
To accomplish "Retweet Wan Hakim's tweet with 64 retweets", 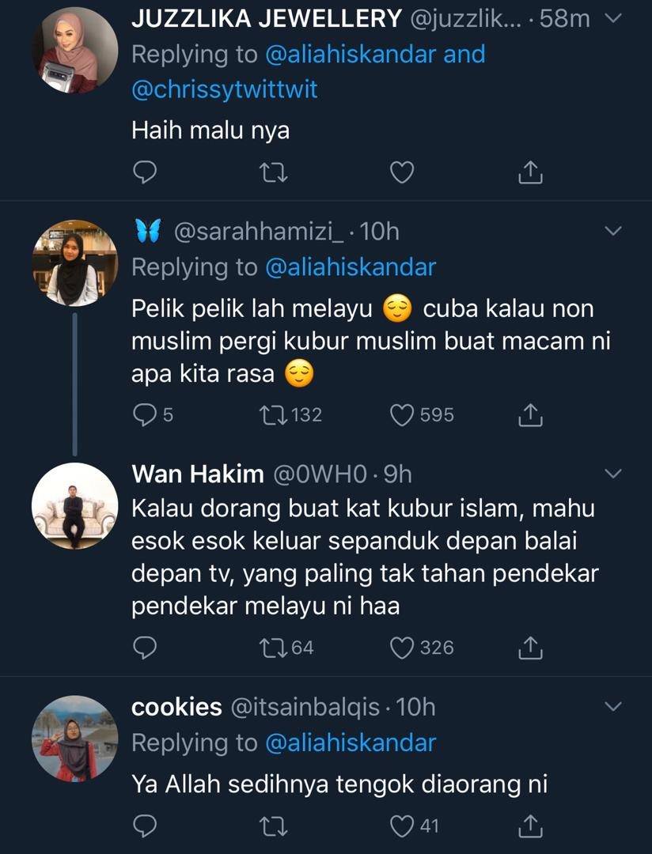I will 273,648.
